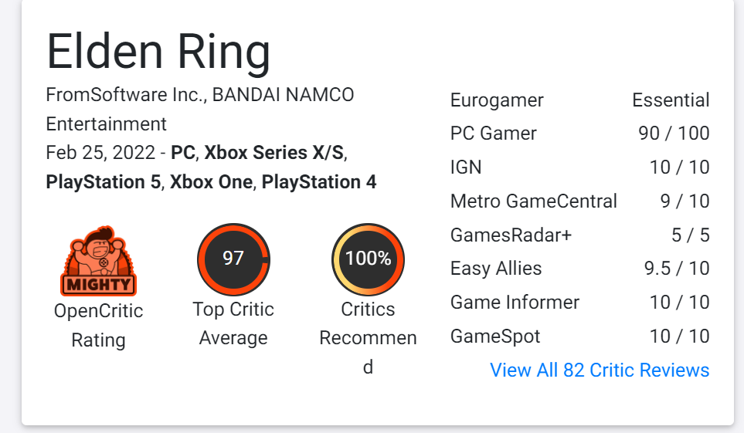Screen dimensions: 744x433
Task: Select the Xbox One platform link
Action: (x=211, y=182)
